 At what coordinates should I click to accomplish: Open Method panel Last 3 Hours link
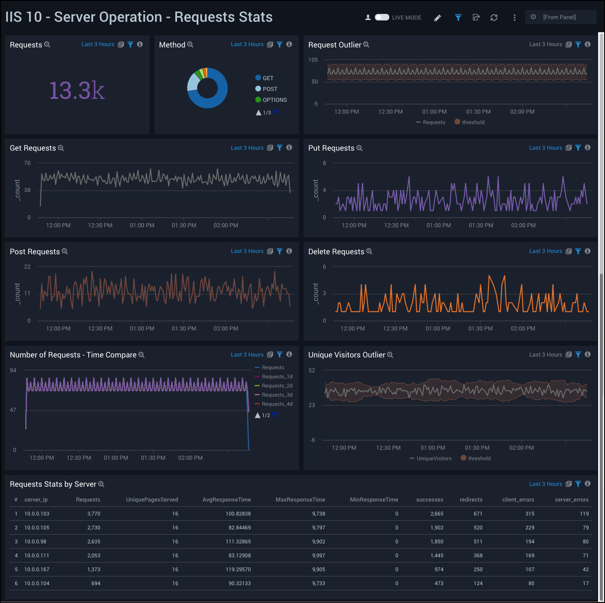click(247, 44)
